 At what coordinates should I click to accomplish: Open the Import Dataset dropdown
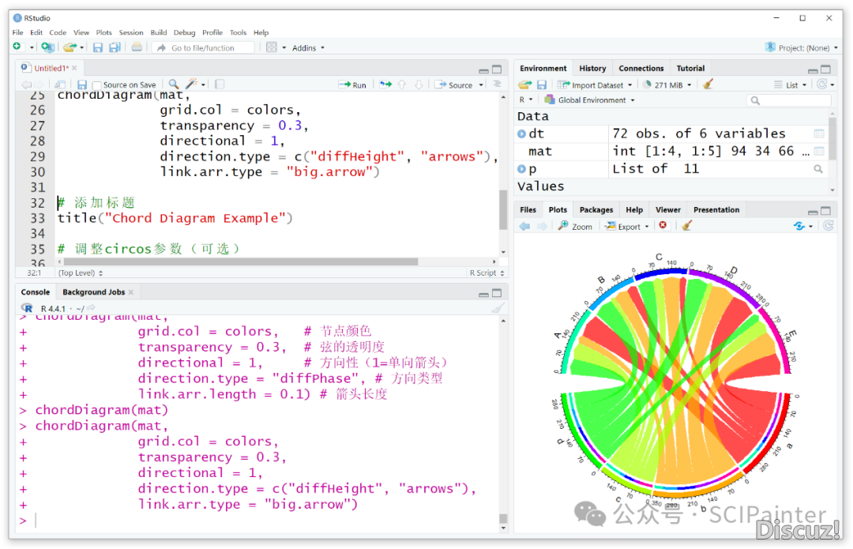click(595, 85)
